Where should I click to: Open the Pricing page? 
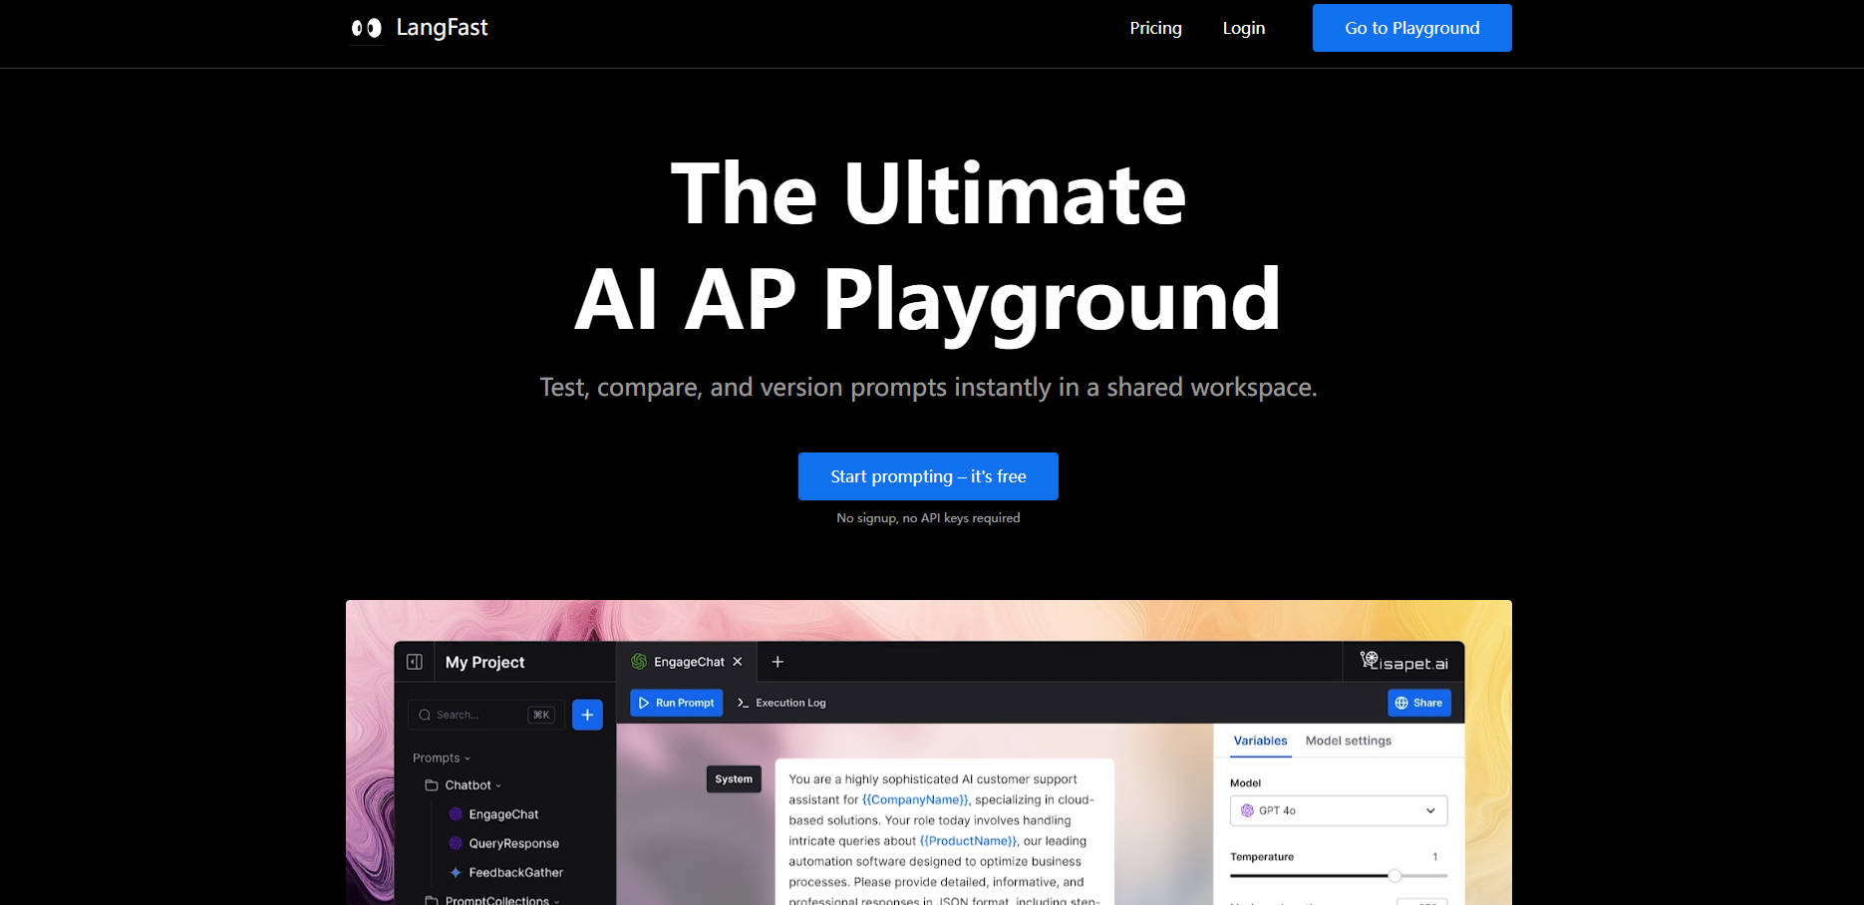(x=1155, y=28)
